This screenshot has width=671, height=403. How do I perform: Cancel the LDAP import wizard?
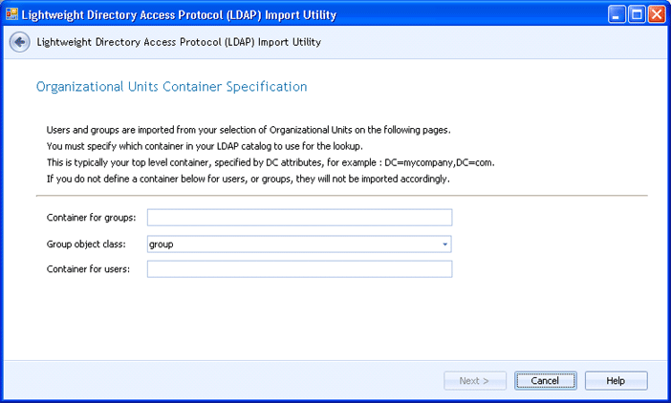[x=545, y=381]
